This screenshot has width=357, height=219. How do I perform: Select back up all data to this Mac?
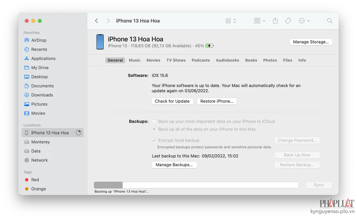pyautogui.click(x=154, y=129)
